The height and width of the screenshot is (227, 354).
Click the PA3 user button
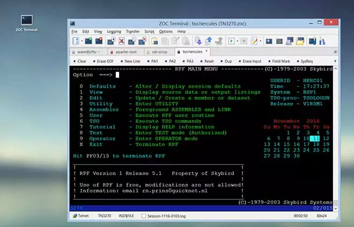pyautogui.click(x=188, y=61)
